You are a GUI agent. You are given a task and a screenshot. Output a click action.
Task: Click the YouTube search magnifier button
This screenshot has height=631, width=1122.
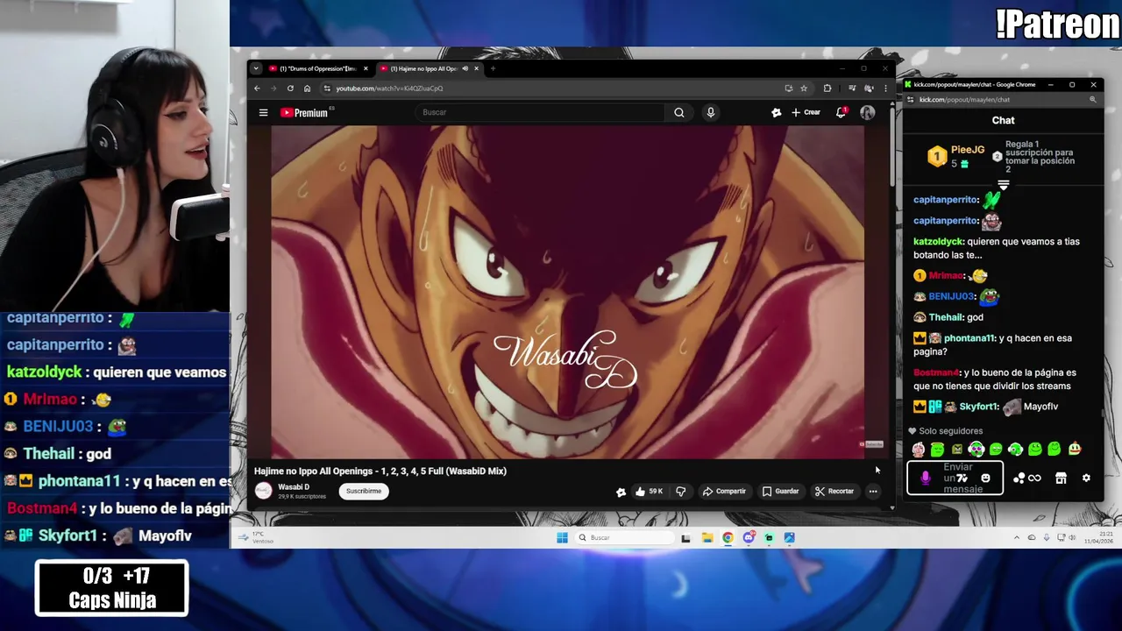click(678, 112)
